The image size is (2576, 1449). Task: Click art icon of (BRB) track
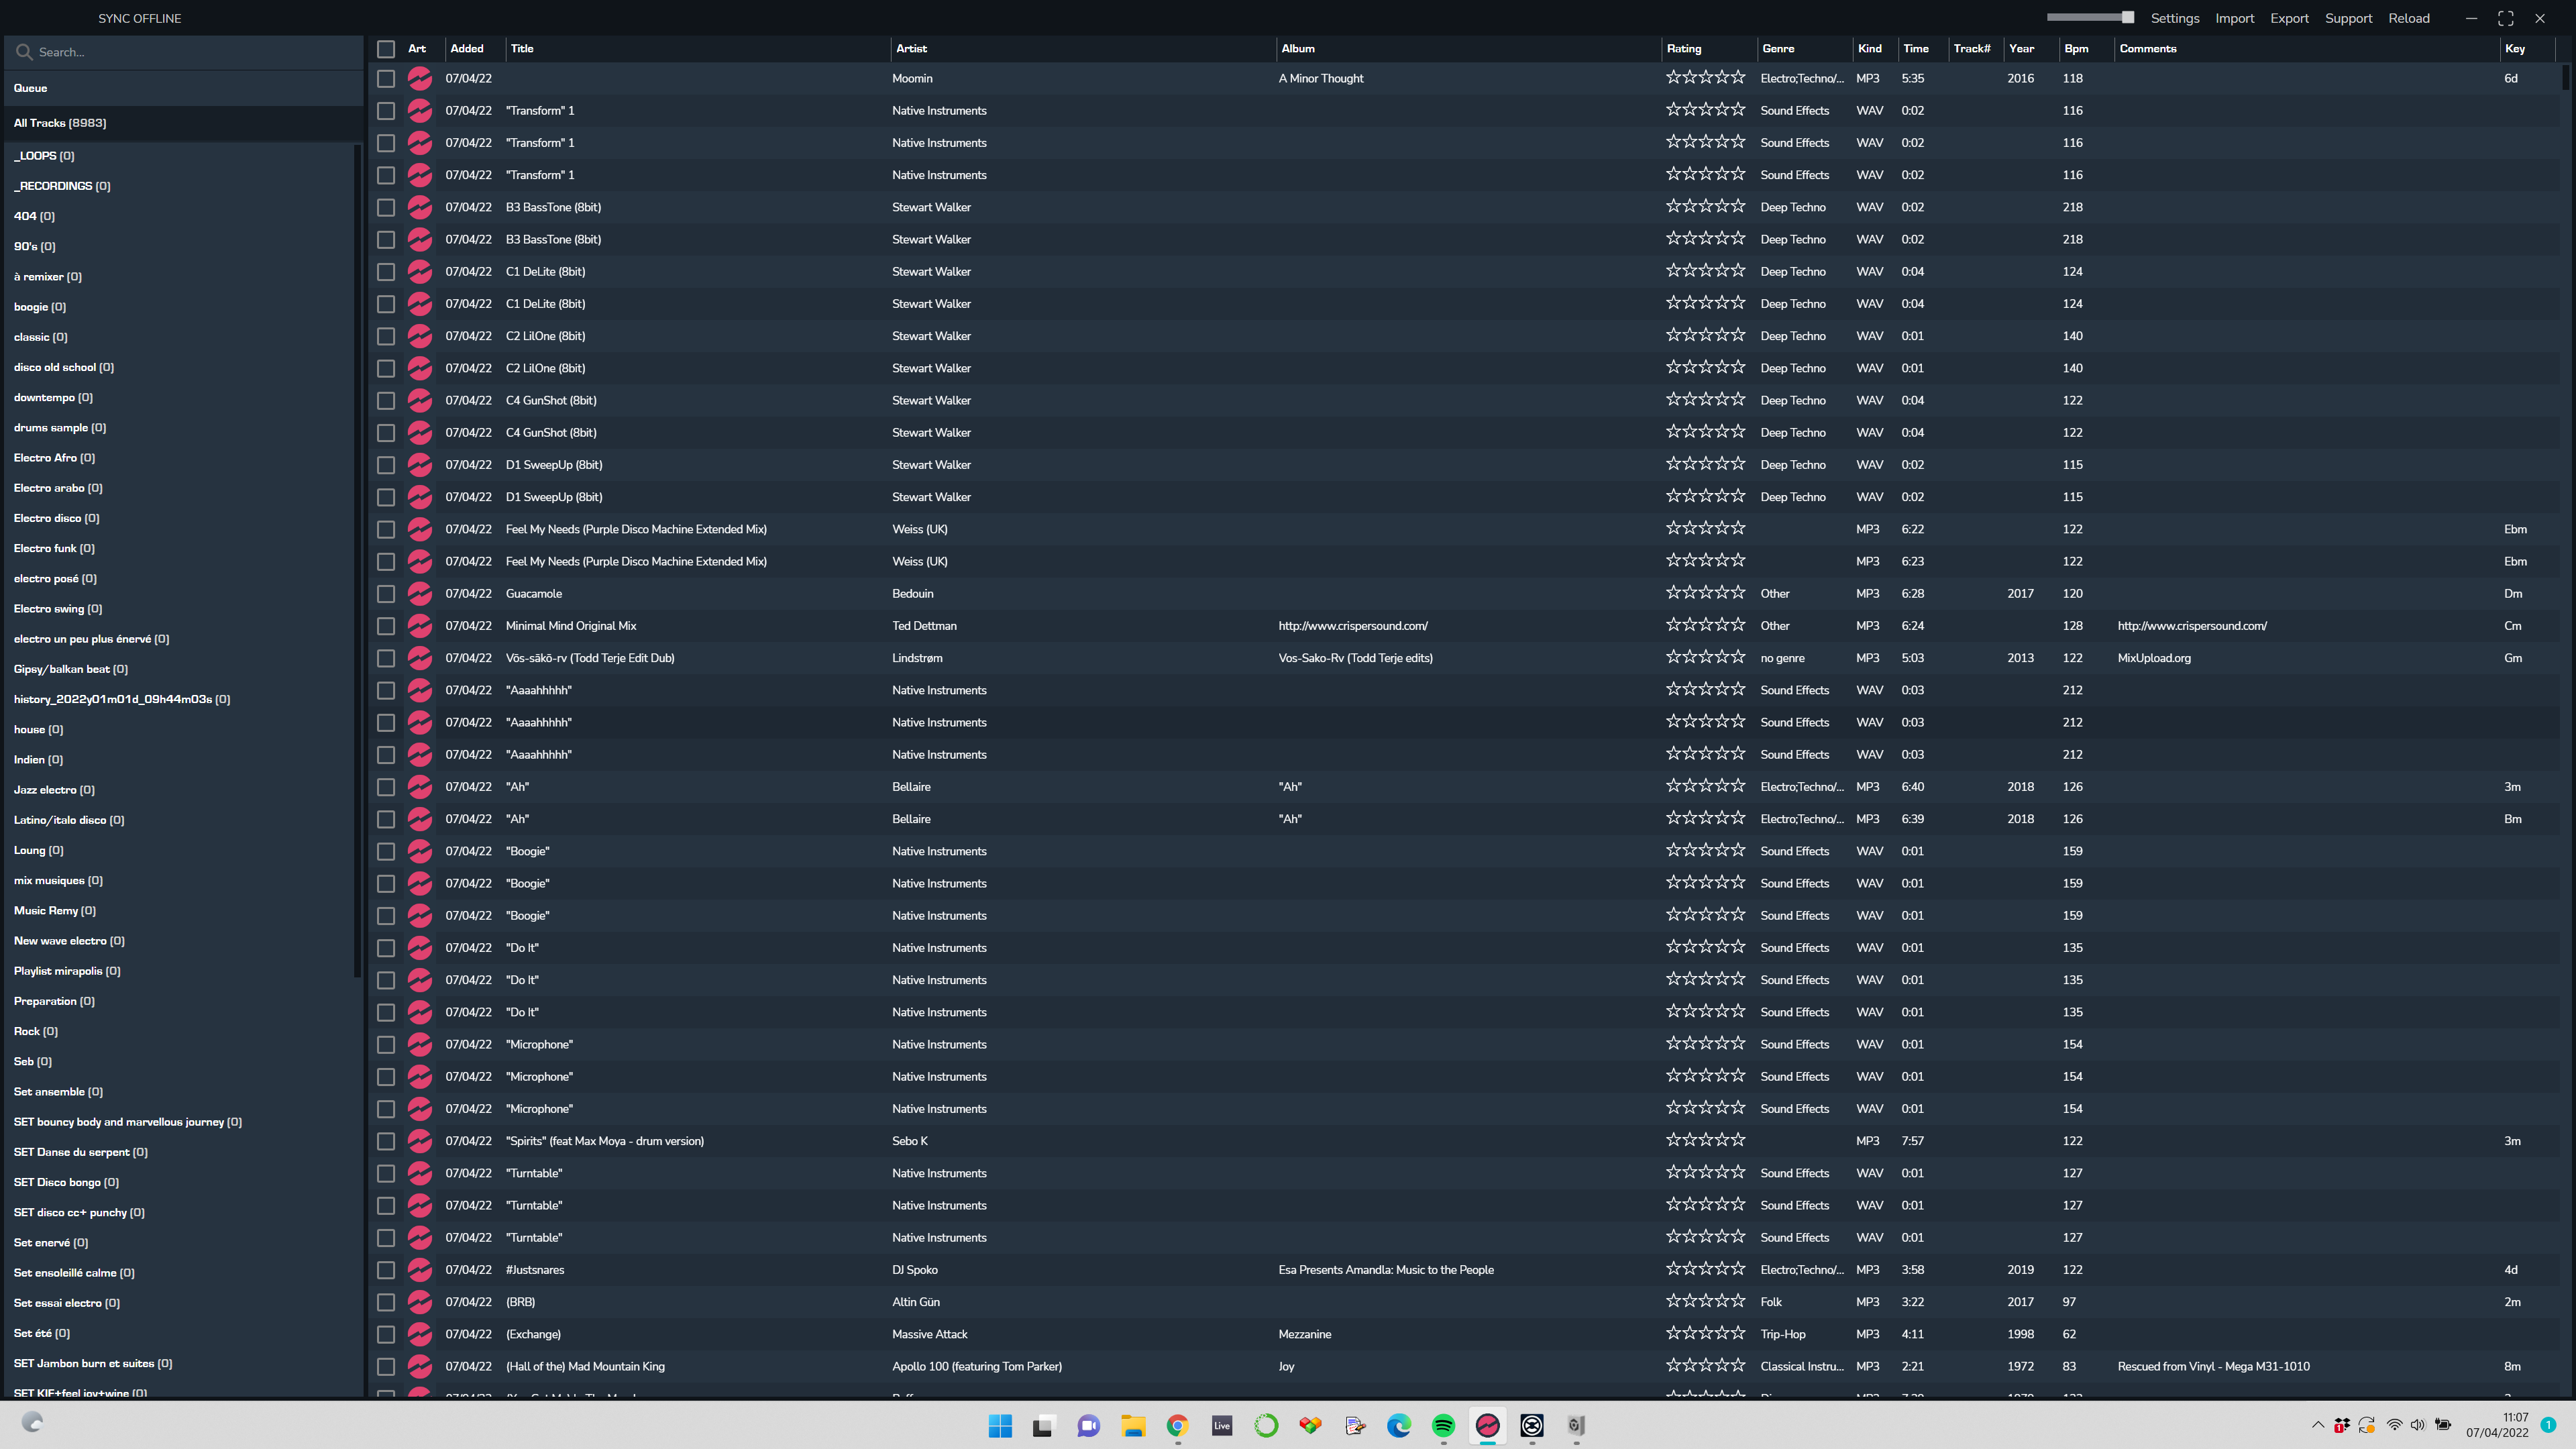(x=420, y=1302)
